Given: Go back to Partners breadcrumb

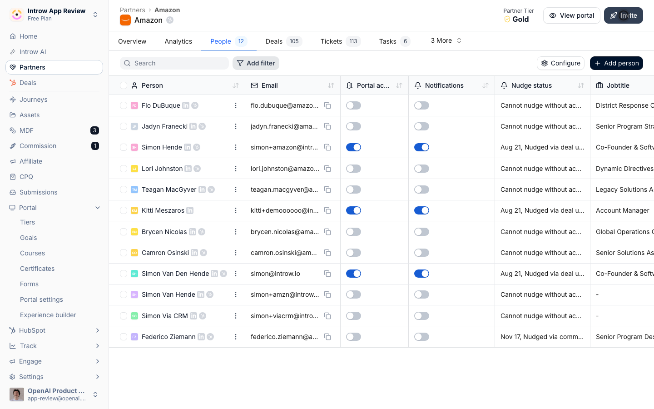Looking at the screenshot, I should coord(133,10).
